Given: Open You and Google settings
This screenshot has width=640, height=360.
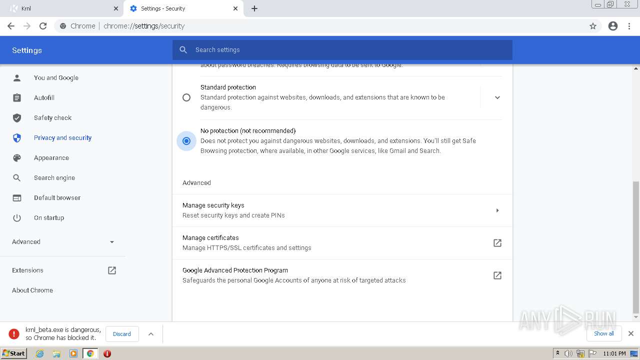Looking at the screenshot, I should click(56, 78).
